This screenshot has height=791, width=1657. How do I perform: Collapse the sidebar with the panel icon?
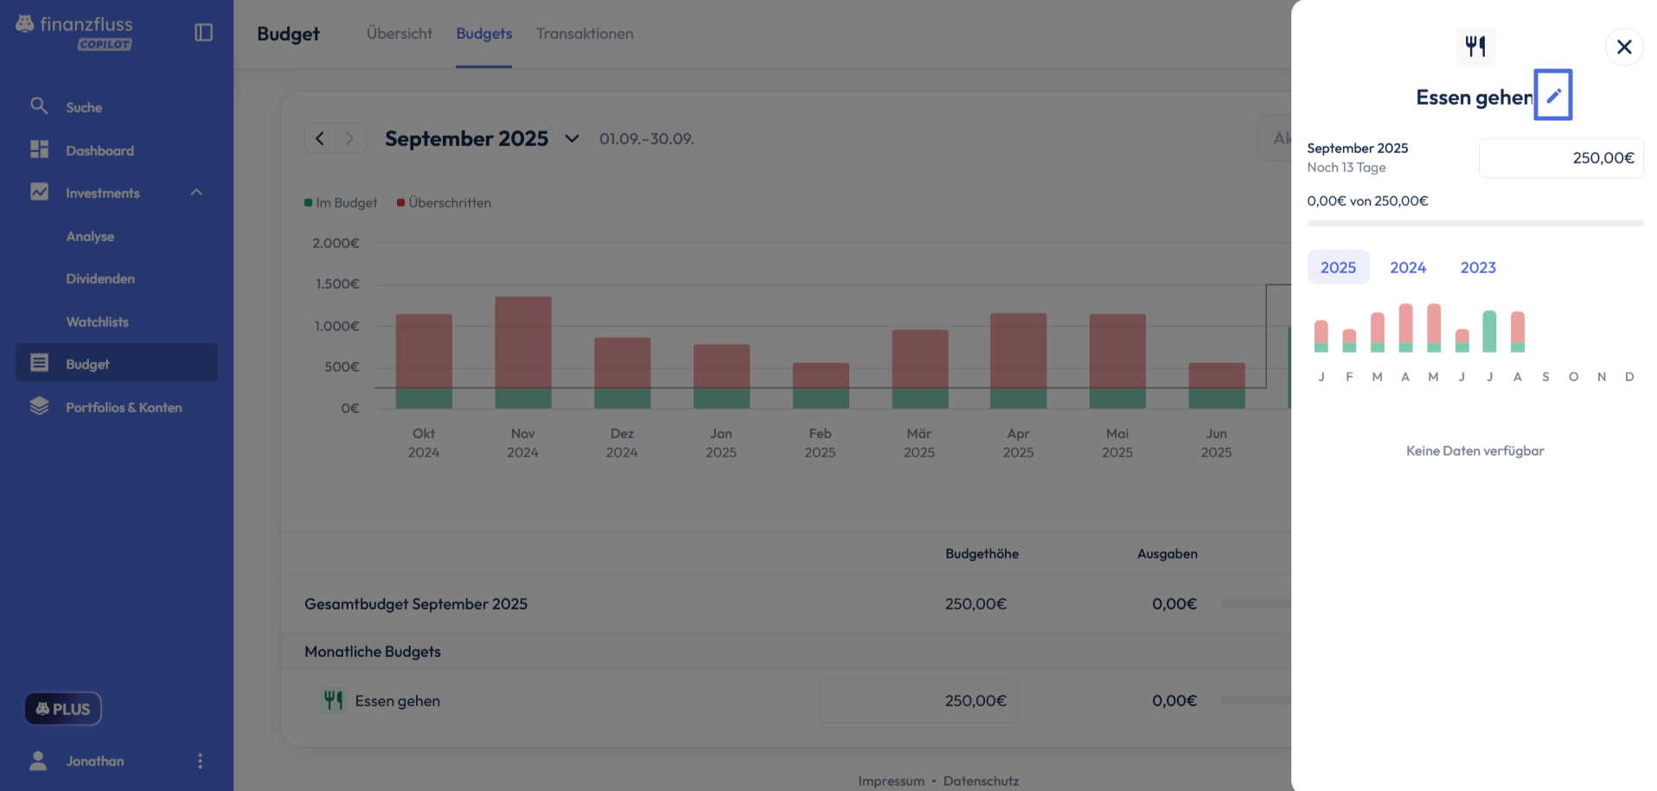click(x=203, y=33)
